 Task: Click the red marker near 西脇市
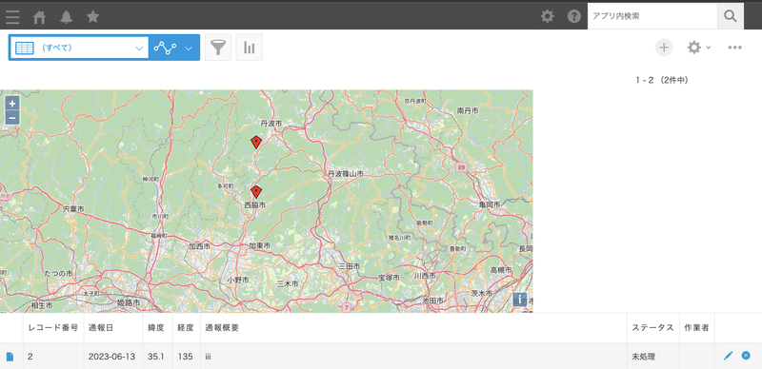pyautogui.click(x=256, y=192)
